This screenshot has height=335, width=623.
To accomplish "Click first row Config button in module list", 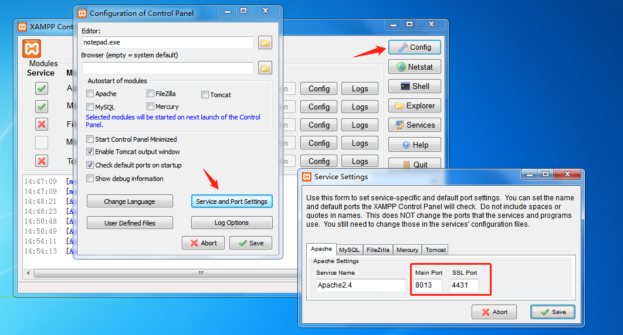I will (x=319, y=89).
